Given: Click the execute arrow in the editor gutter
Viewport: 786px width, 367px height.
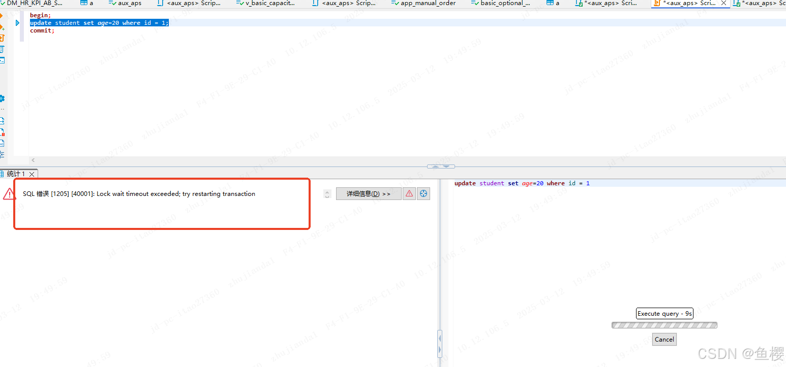Looking at the screenshot, I should click(17, 22).
